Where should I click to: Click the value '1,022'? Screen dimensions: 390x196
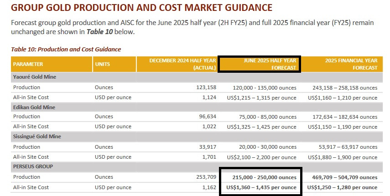point(209,126)
